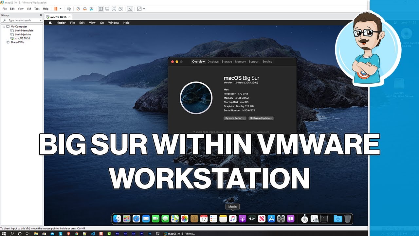Open Launchpad from the dock

127,219
